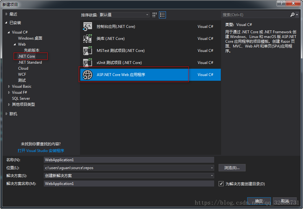This screenshot has width=303, height=209.
Task: Click the 名称 WebApplication1 input field
Action: click(x=129, y=160)
